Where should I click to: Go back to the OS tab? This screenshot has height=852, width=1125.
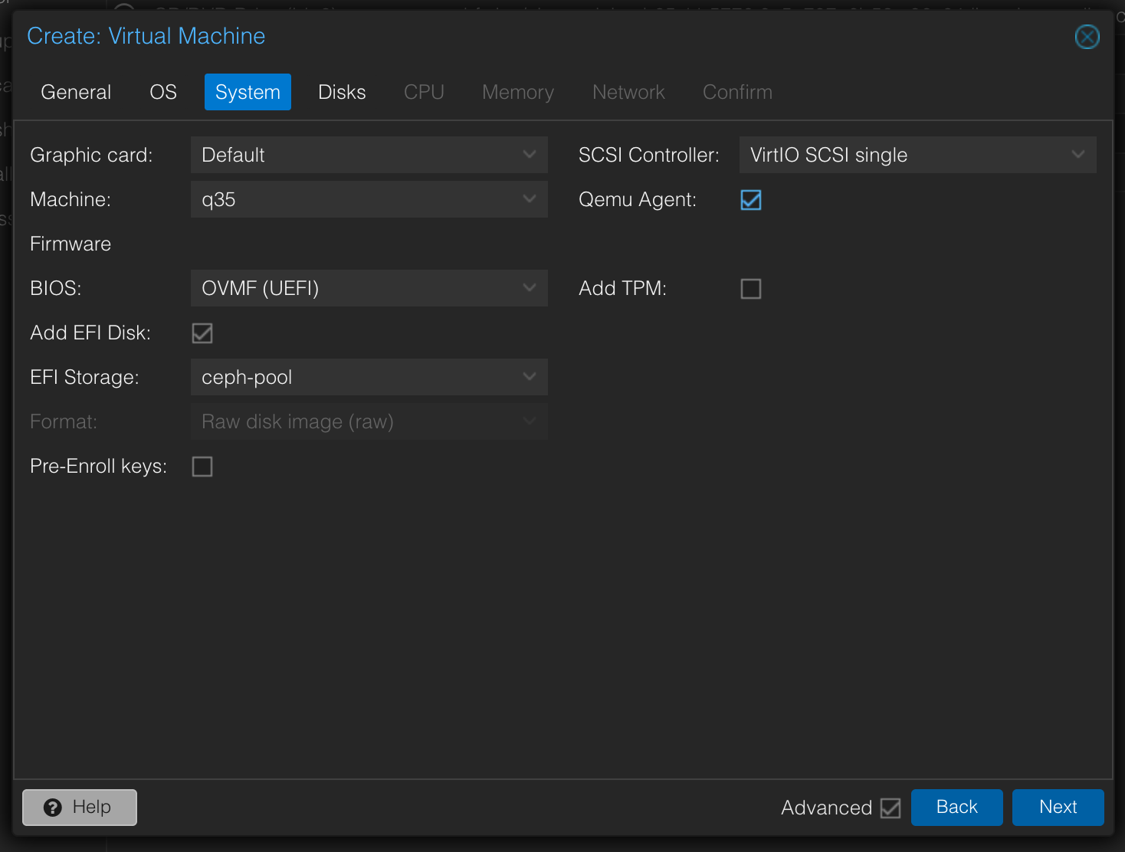162,92
